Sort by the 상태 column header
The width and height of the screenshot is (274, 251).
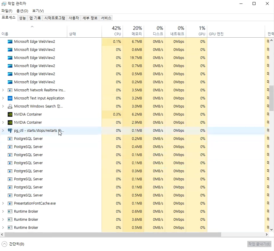(x=84, y=32)
